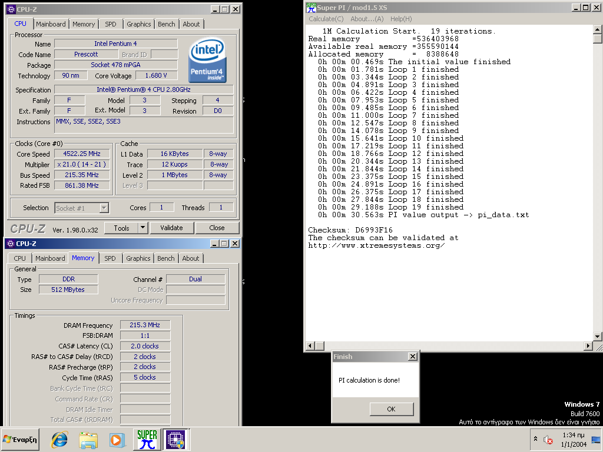Click the DRAM Frequency value 215.3 MHz
603x452 pixels.
(x=145, y=325)
